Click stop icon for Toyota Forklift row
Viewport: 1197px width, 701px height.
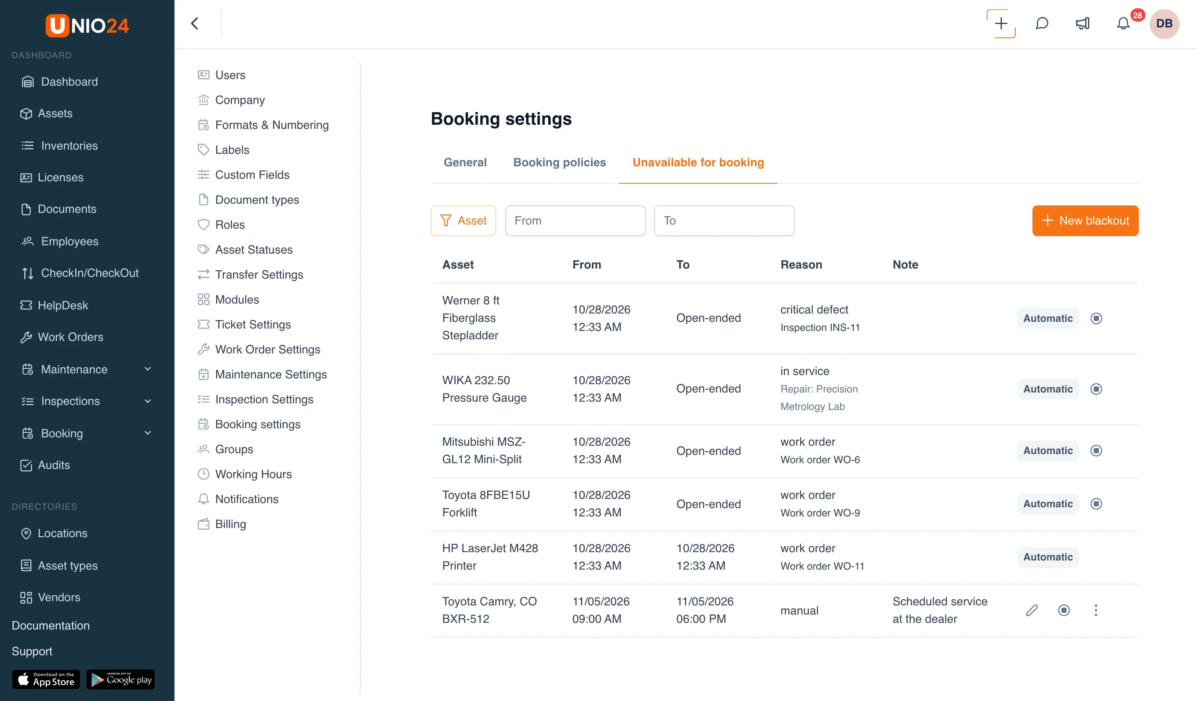point(1096,504)
